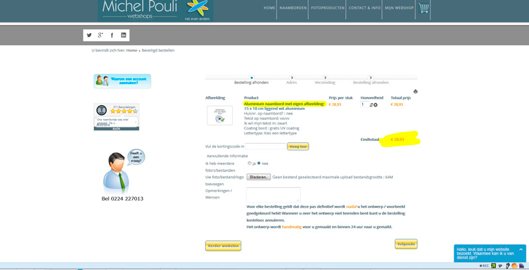Viewport: 529px width, 270px height.
Task: Open the NAAMBORDEN menu item
Action: (x=293, y=8)
